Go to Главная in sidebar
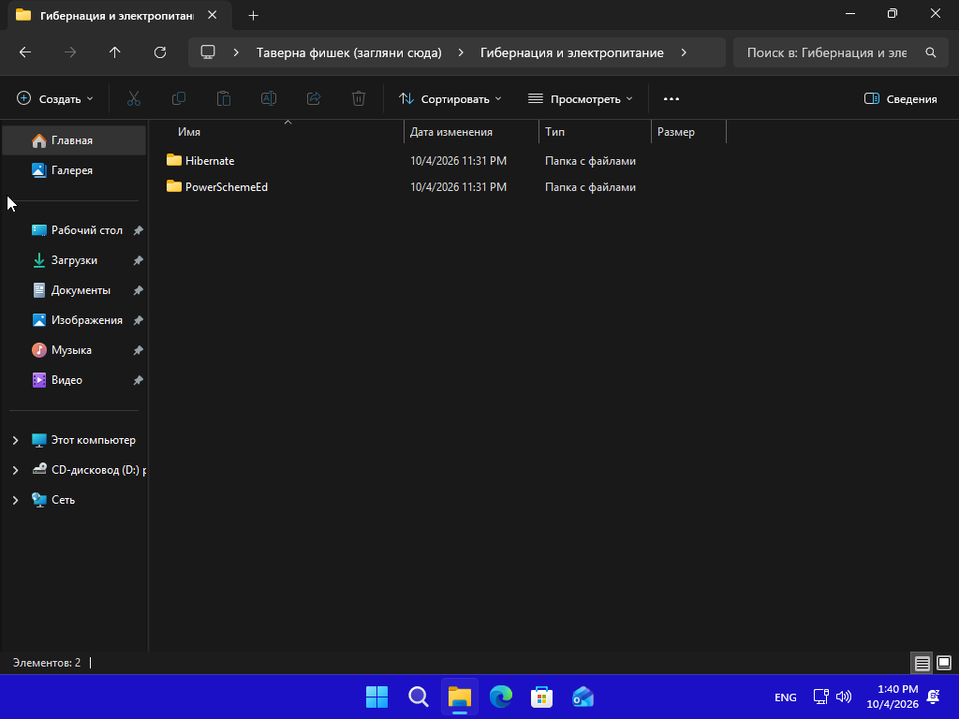The width and height of the screenshot is (959, 719). pos(74,140)
